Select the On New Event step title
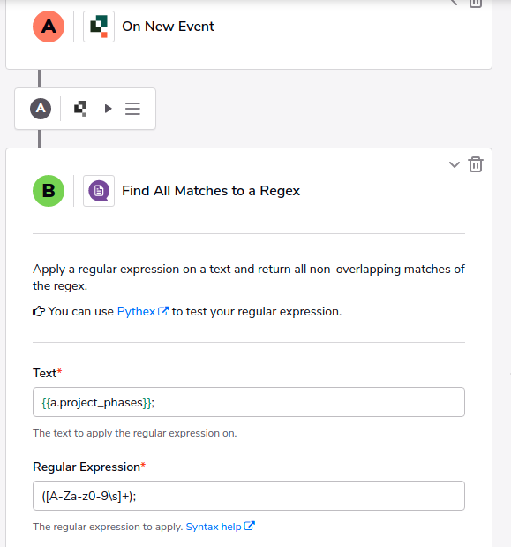This screenshot has width=511, height=547. point(168,27)
